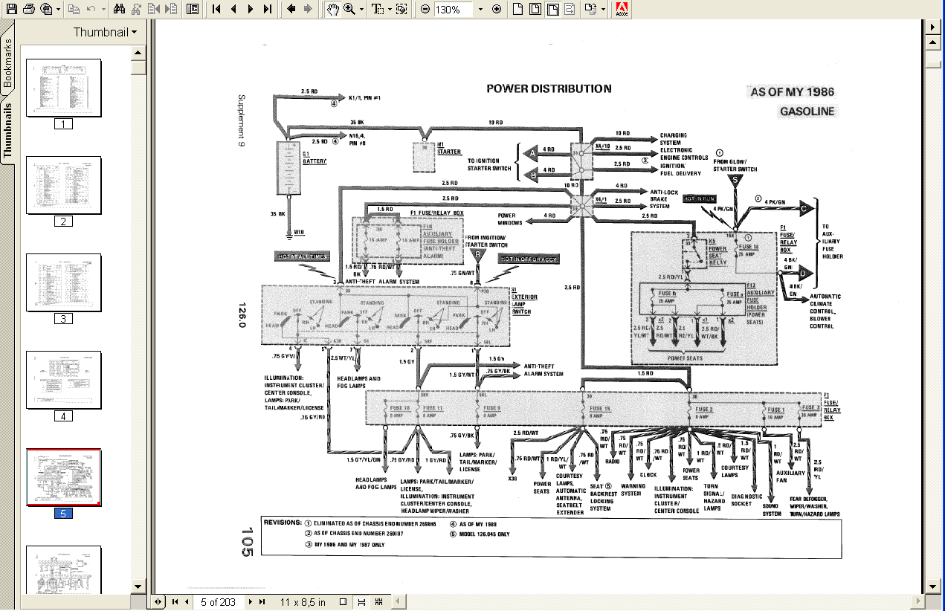Screen dimensions: 945x611
Task: Save a copy of the PDF
Action: click(x=11, y=9)
